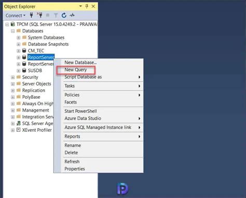
Task: Click the SUSDB database cylinder icon
Action: (x=24, y=70)
